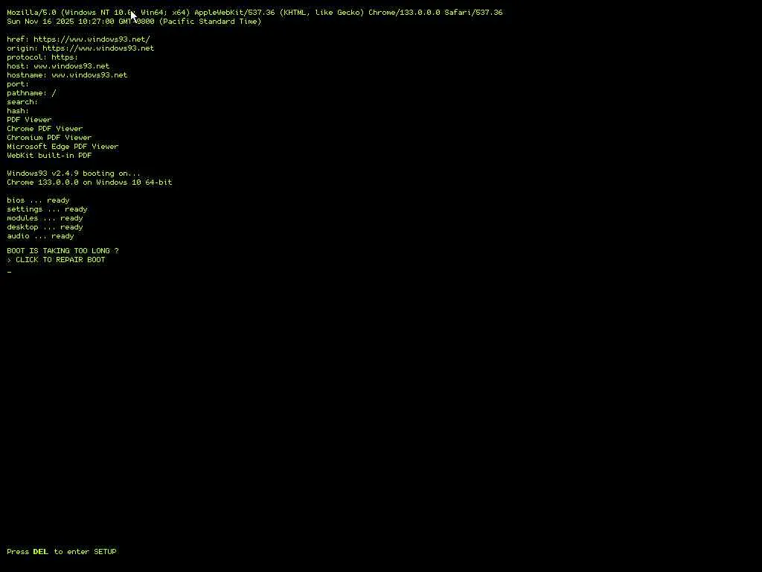Click the 'modules ... ready' status line

pyautogui.click(x=45, y=218)
